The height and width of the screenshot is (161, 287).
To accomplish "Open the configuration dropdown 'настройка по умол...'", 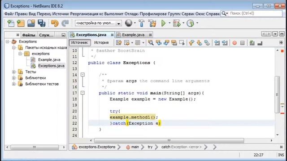I will 99,23.
